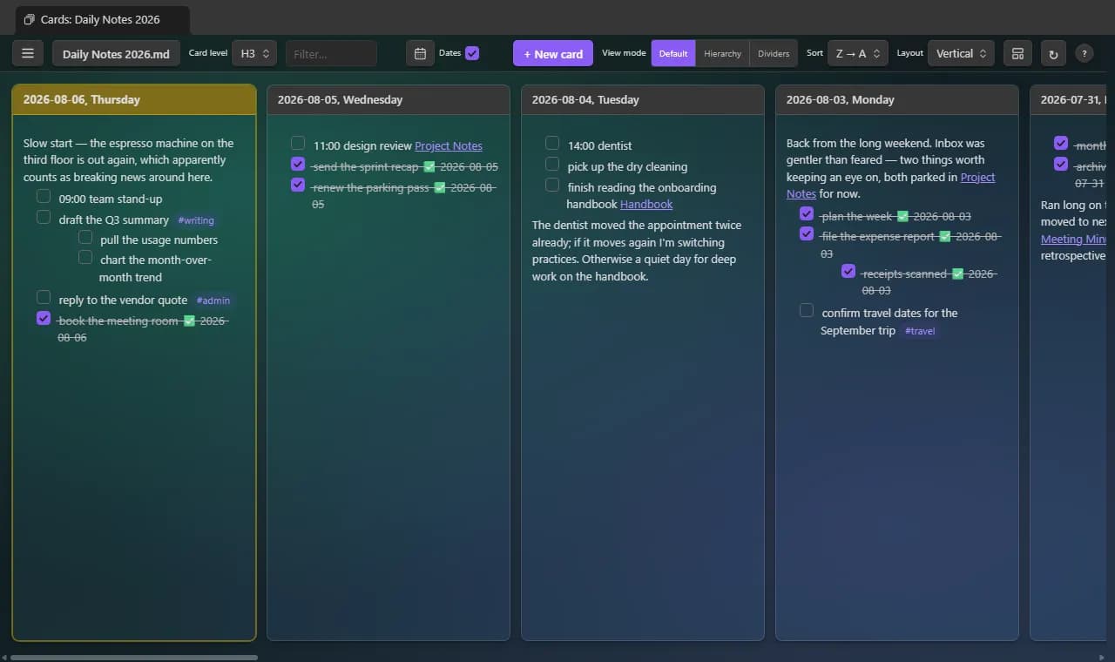Open Project Notes link in Wednesday card
This screenshot has height=662, width=1115.
(449, 146)
